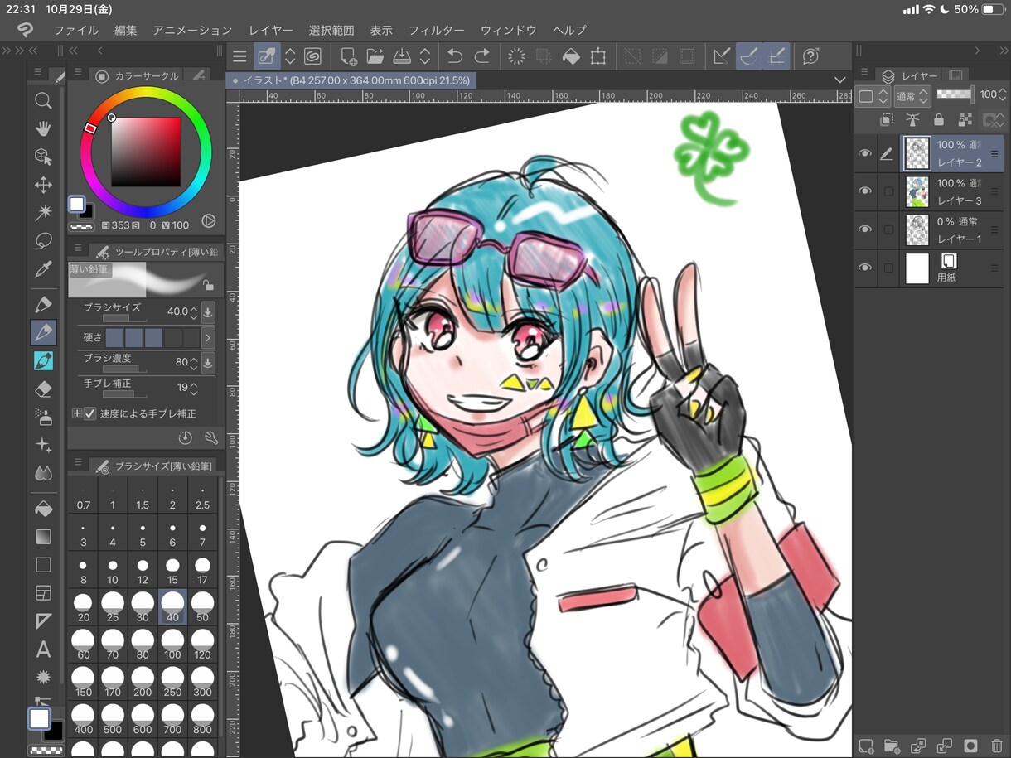Open the アニメーション menu
Screen dimensions: 1011x758
(x=192, y=30)
